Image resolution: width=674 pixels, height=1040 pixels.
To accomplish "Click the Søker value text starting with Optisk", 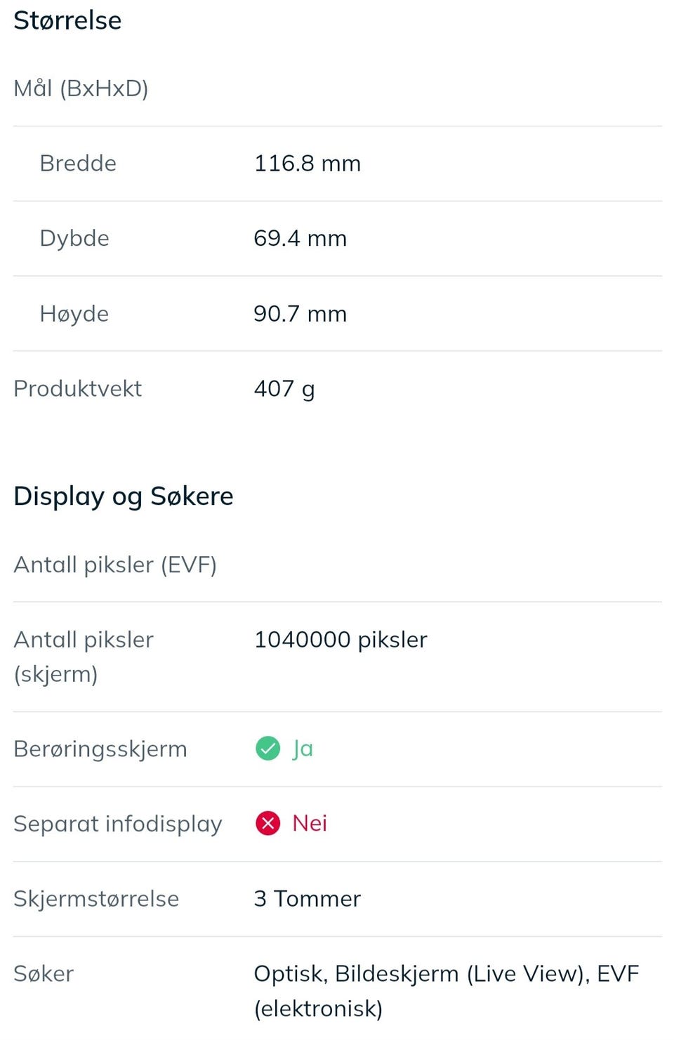I will (x=446, y=990).
